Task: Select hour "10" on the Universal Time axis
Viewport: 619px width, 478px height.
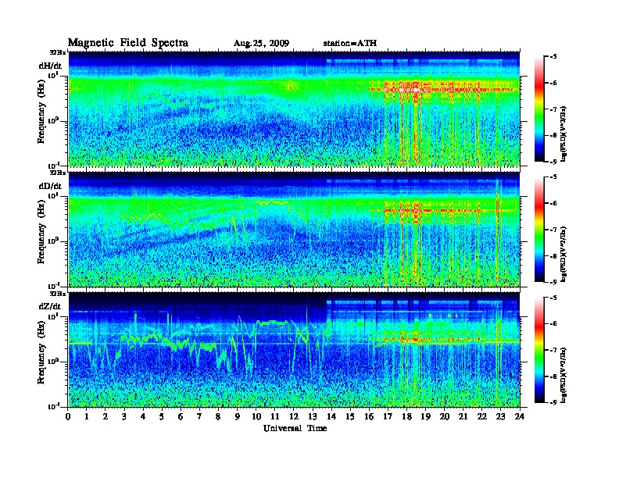Action: coord(256,416)
